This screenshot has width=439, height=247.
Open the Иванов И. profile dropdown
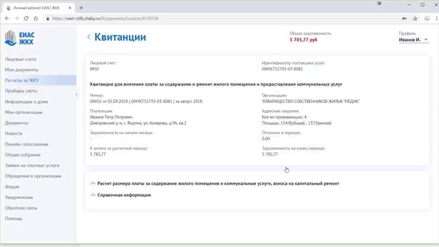(x=414, y=40)
